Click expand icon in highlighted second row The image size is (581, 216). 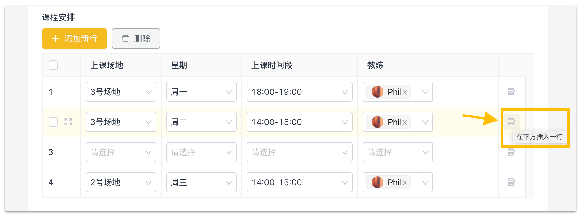pos(68,122)
